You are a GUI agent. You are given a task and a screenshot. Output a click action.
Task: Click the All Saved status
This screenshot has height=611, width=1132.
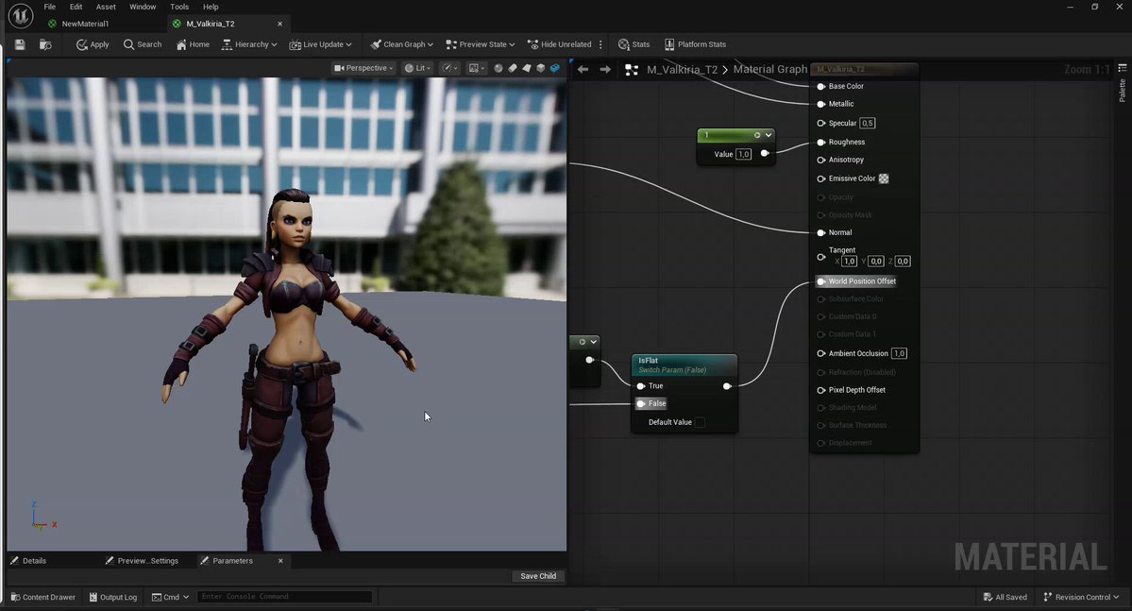pos(1005,597)
